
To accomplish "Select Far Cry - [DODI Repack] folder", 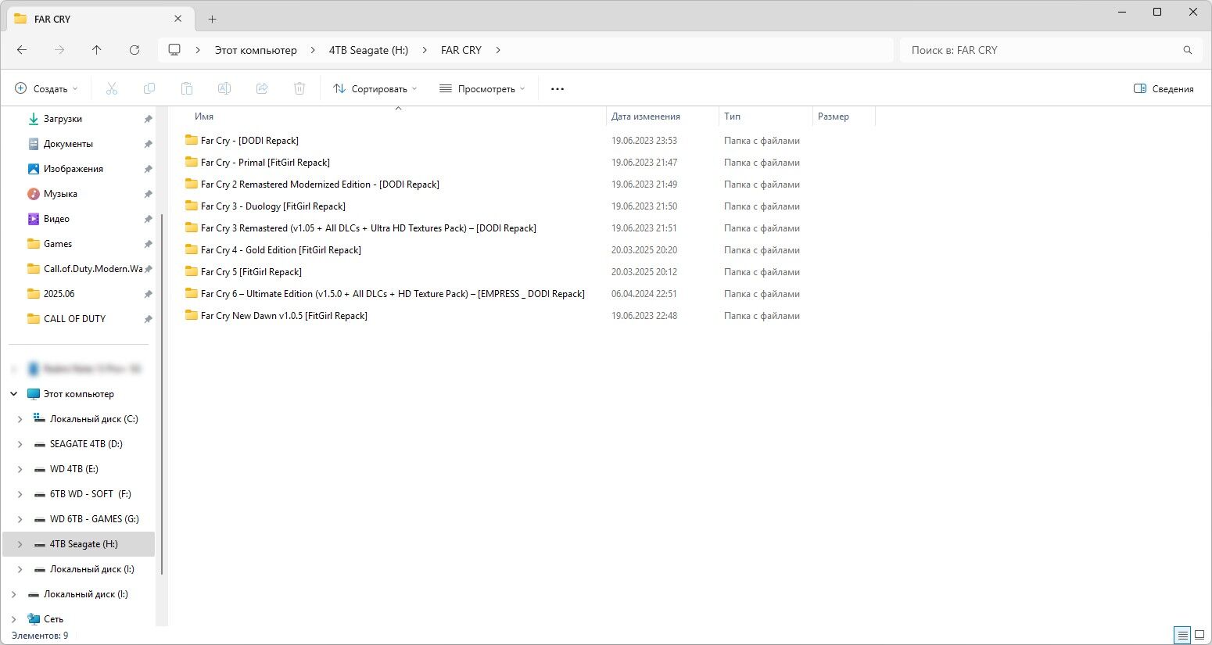I will pos(249,141).
